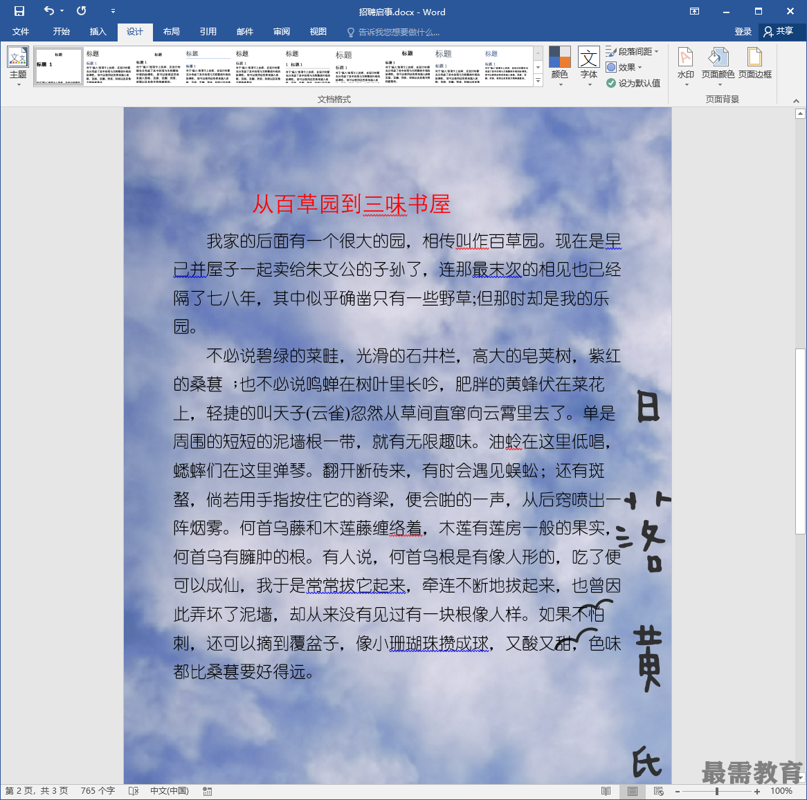Open the 审阅 tab

[282, 32]
